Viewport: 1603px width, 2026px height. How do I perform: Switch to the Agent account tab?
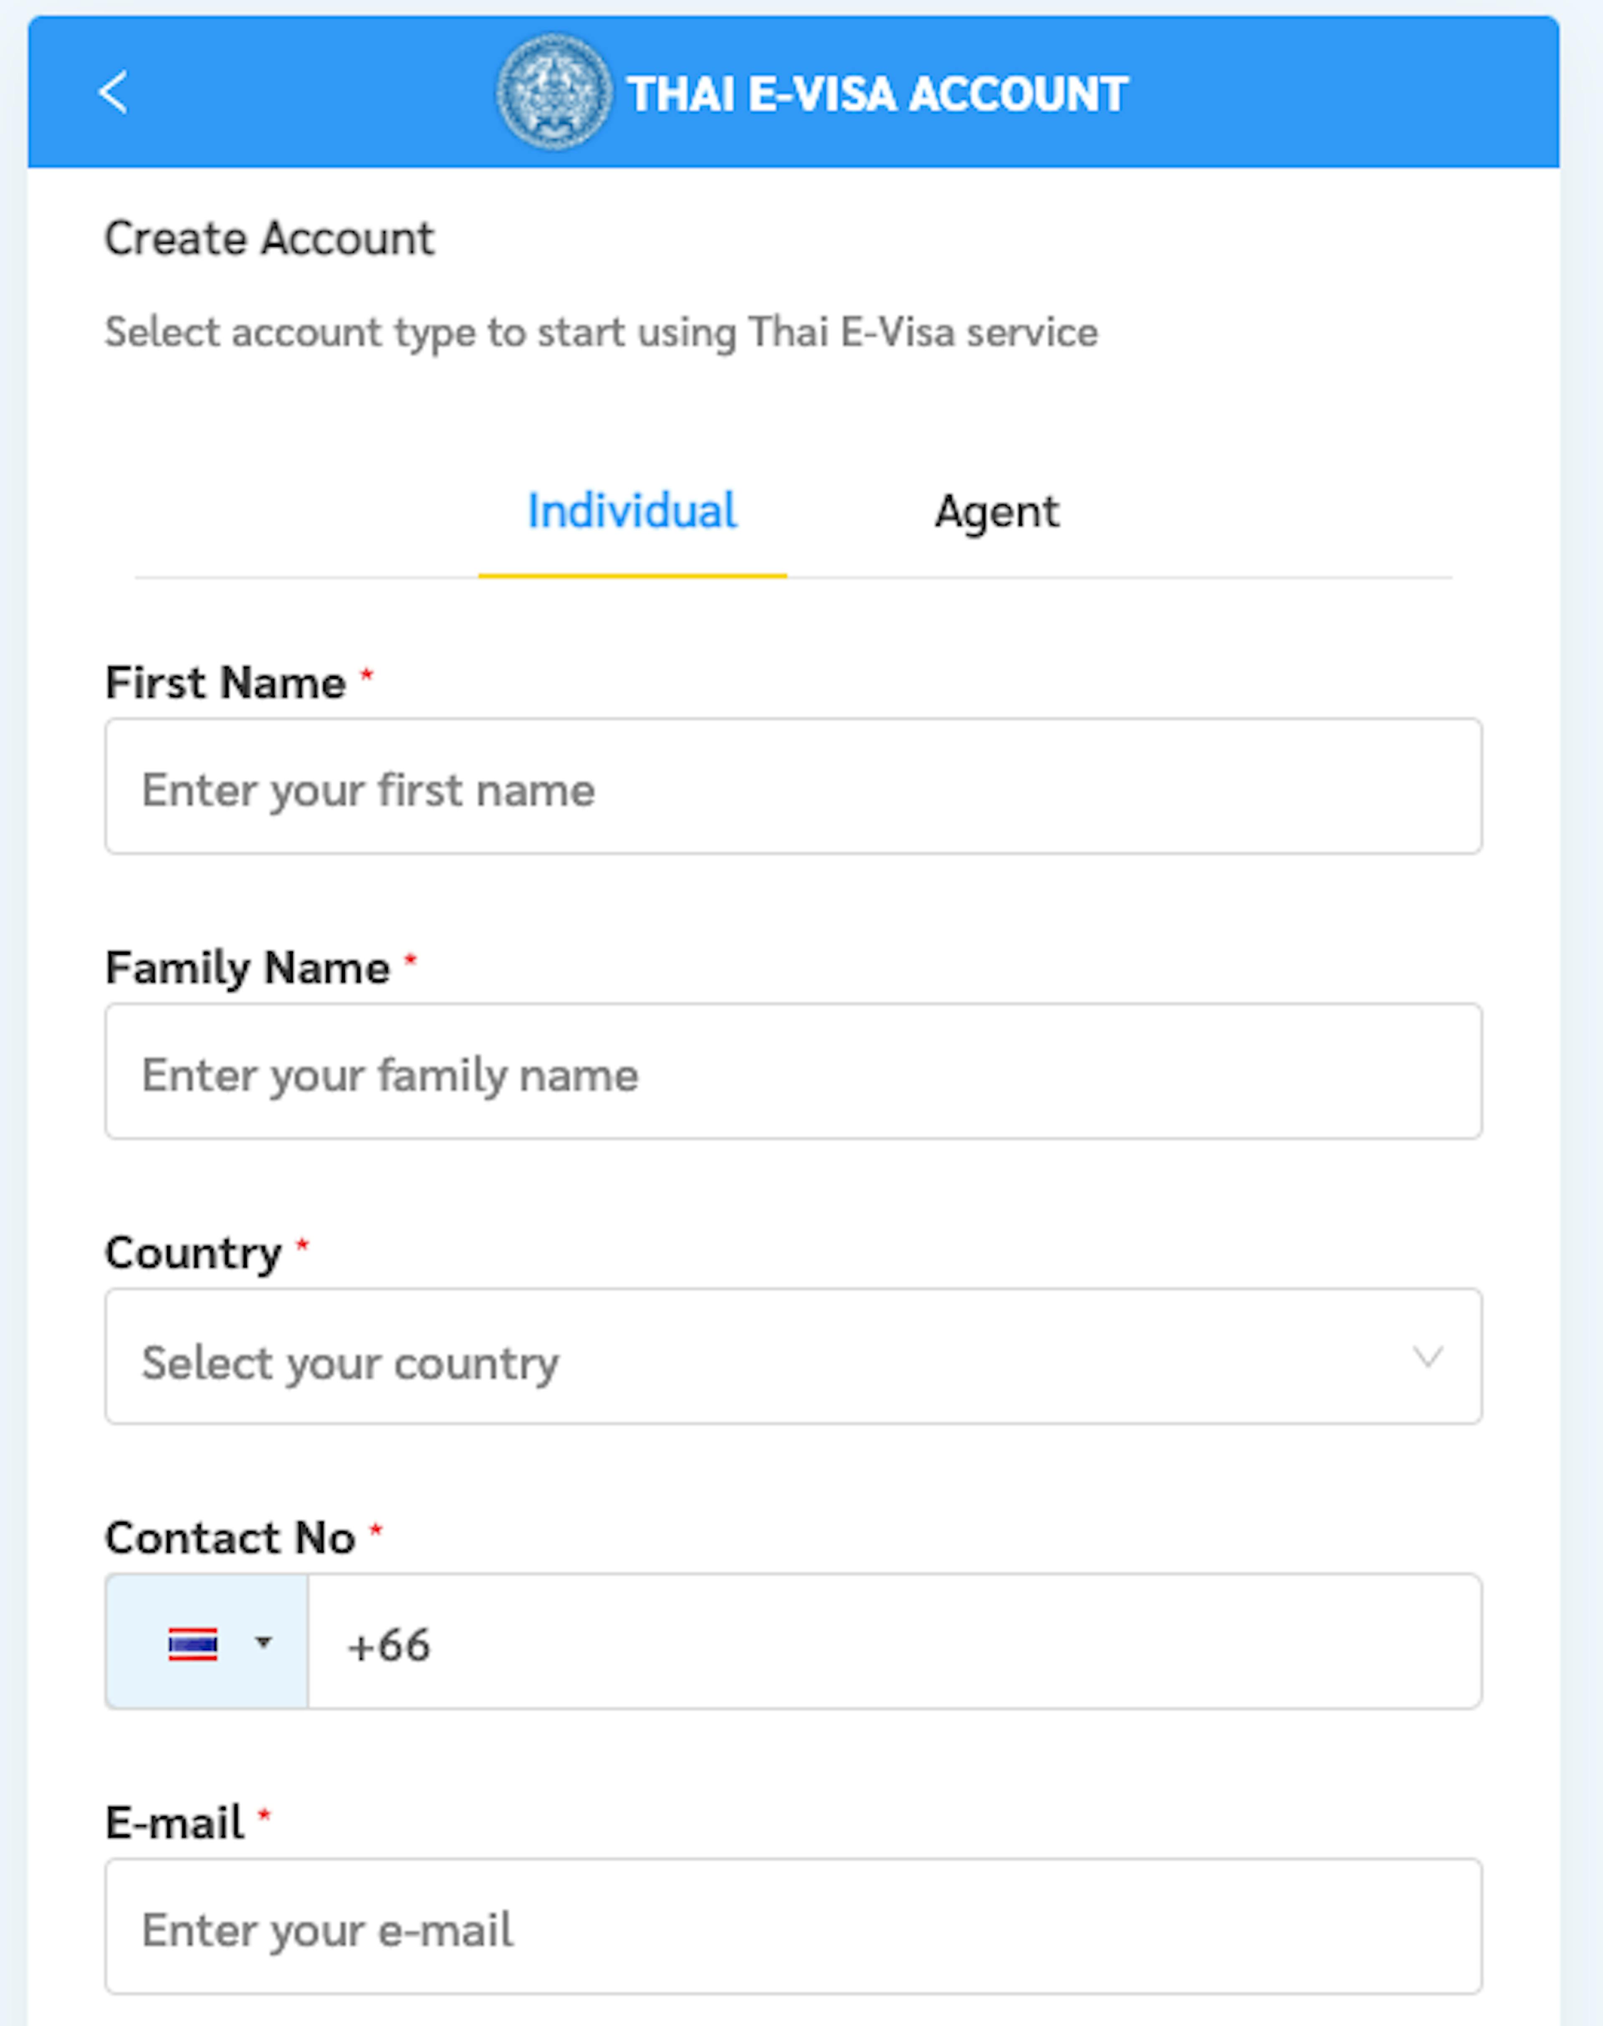point(997,512)
